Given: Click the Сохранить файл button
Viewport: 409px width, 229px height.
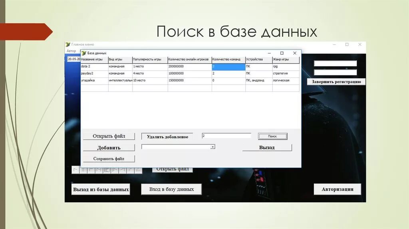Looking at the screenshot, I should (109, 159).
